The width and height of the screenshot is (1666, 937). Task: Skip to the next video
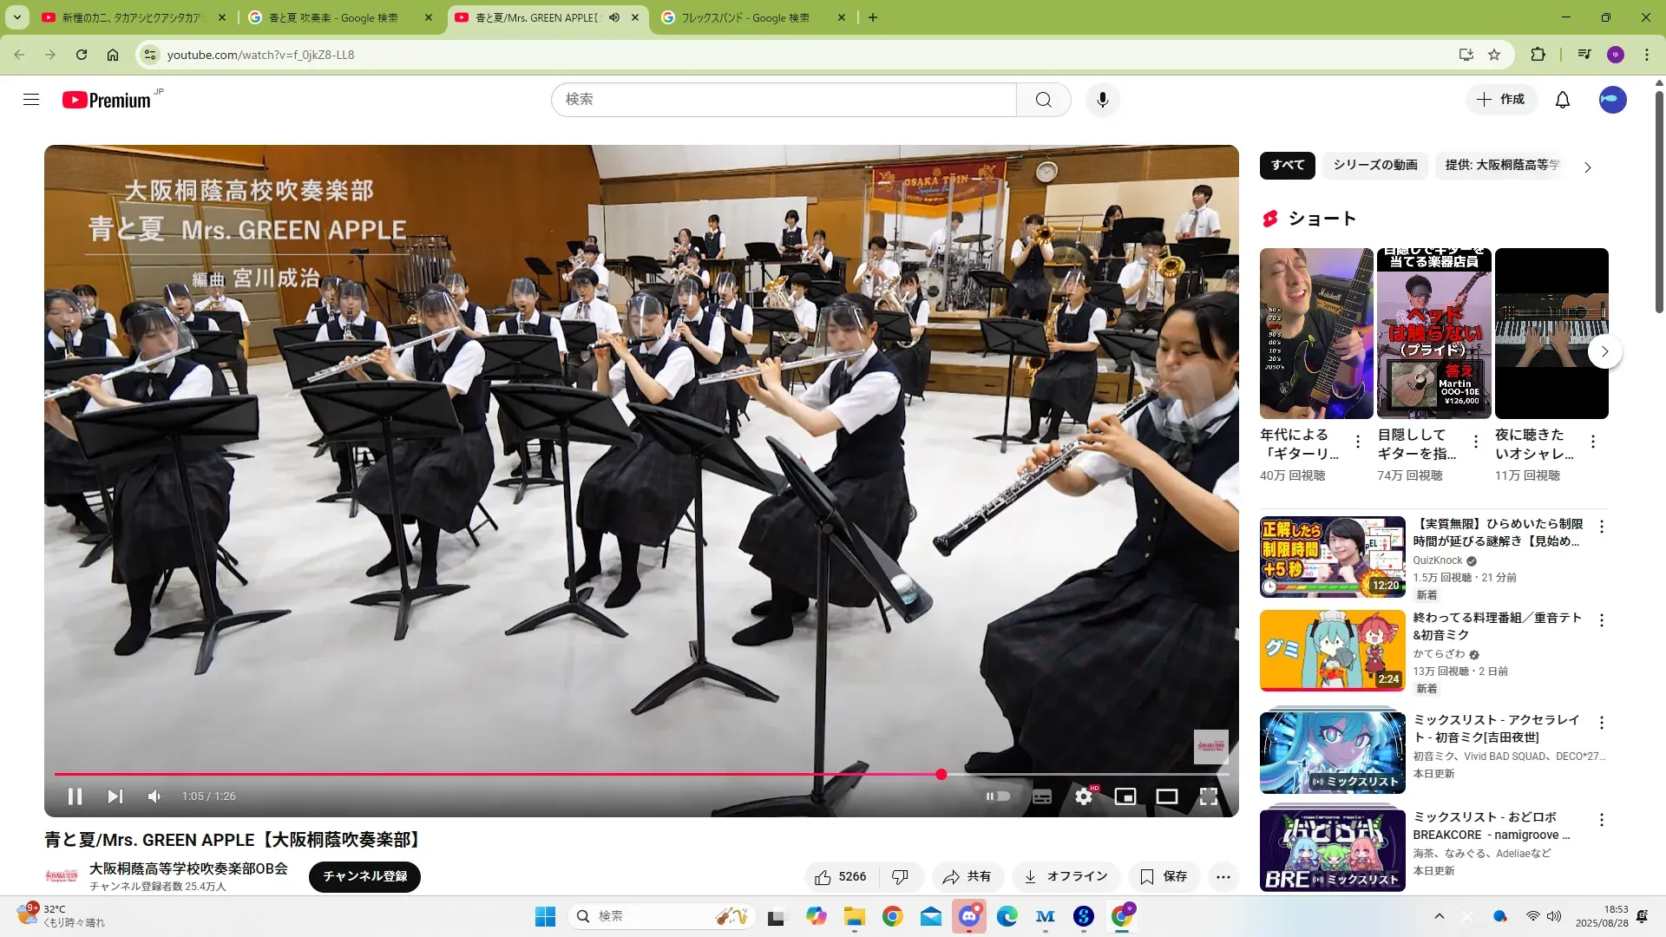[115, 796]
